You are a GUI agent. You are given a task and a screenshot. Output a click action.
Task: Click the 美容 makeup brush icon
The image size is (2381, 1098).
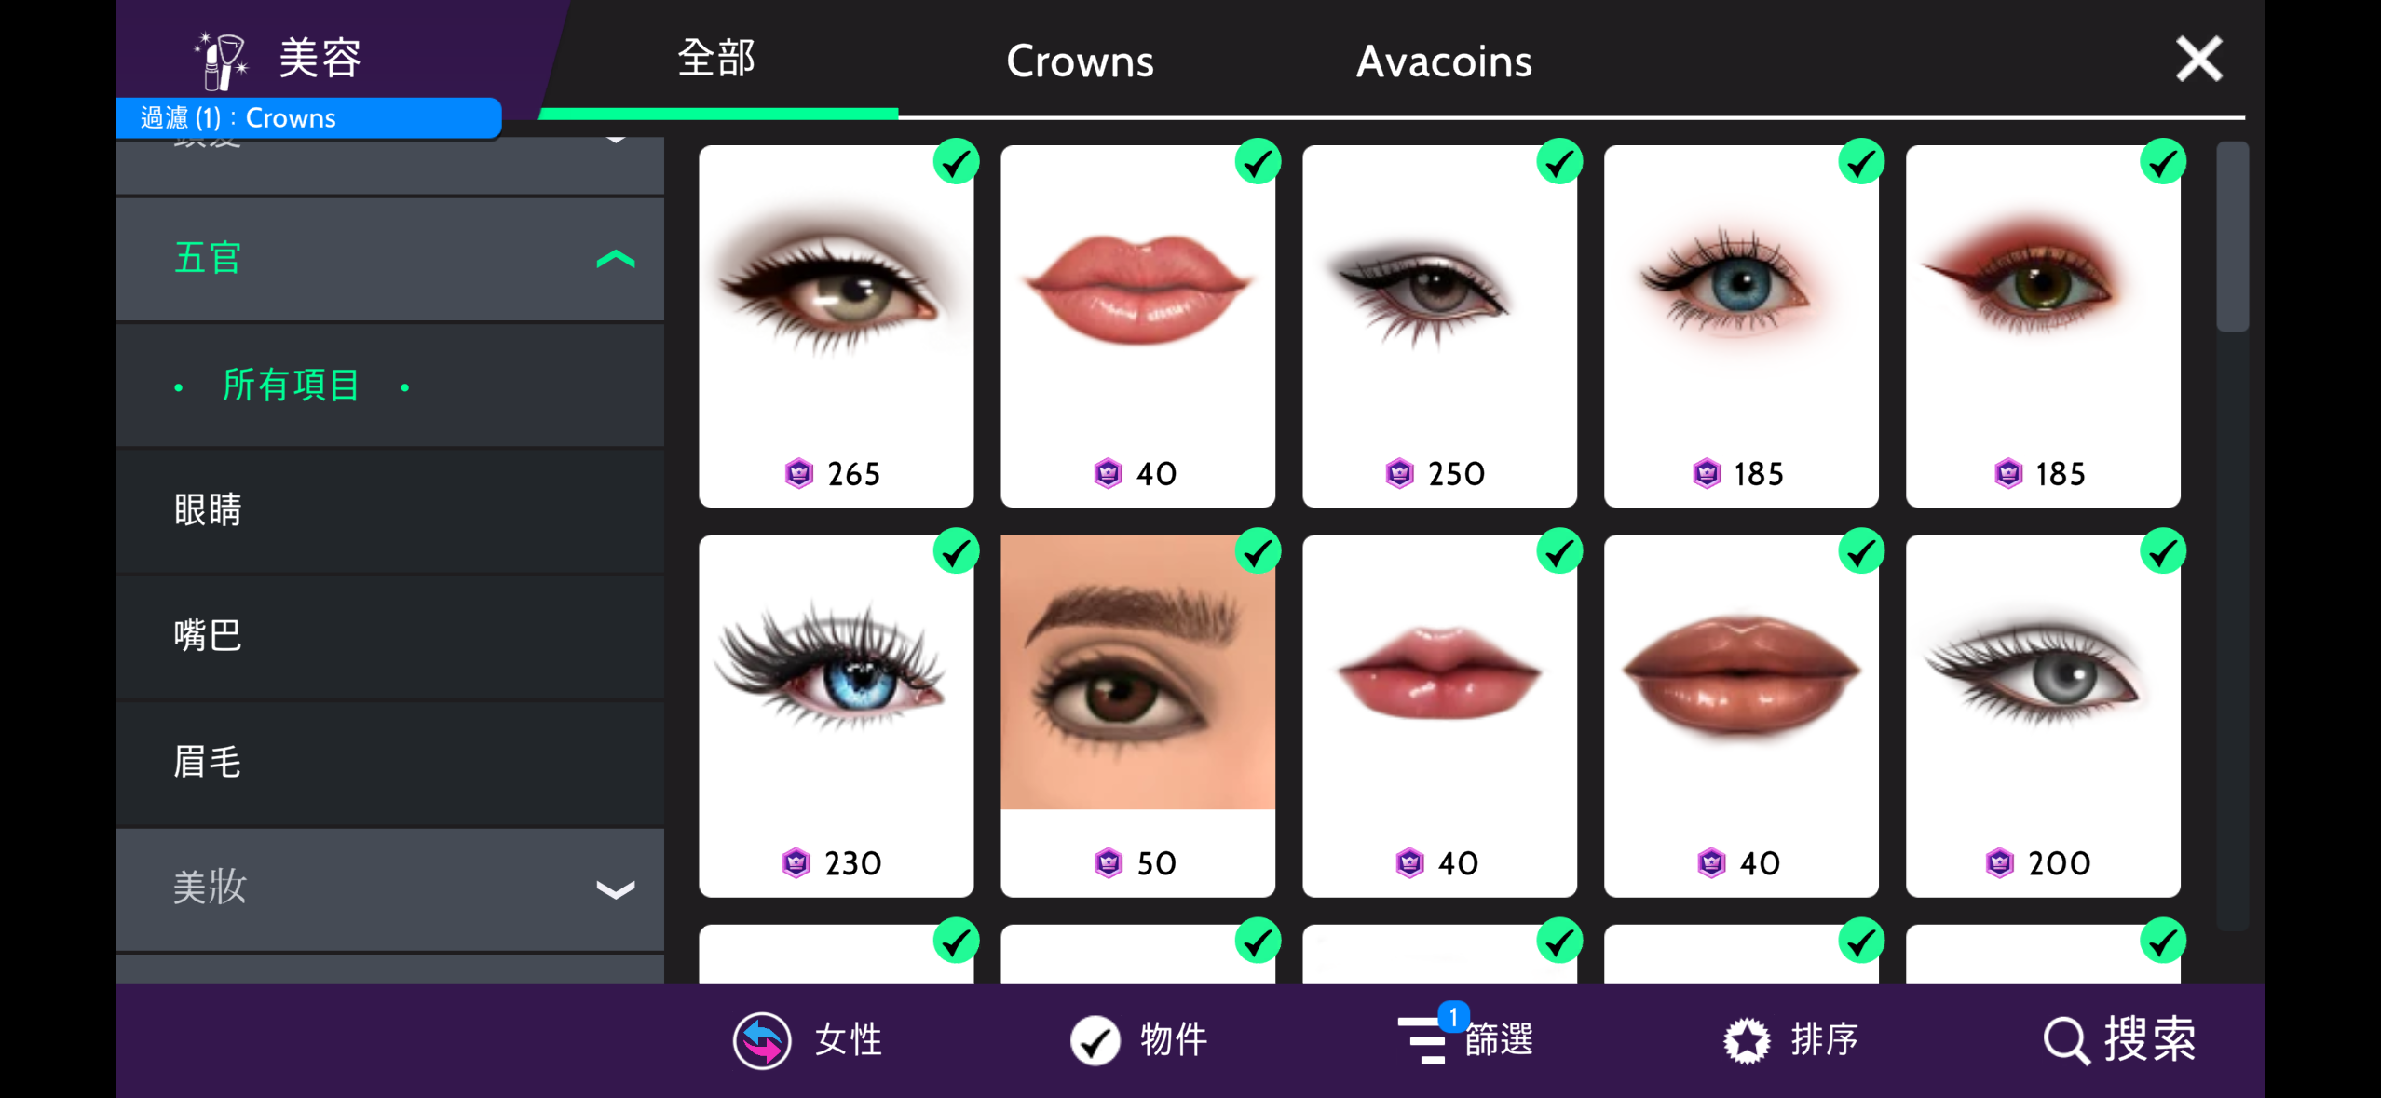[x=222, y=60]
